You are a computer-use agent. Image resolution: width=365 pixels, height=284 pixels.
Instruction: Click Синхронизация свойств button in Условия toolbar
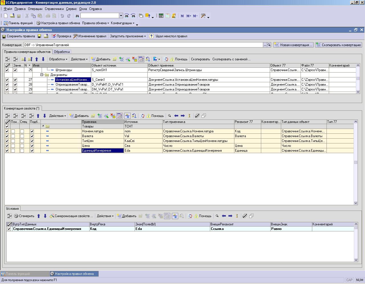(71, 216)
